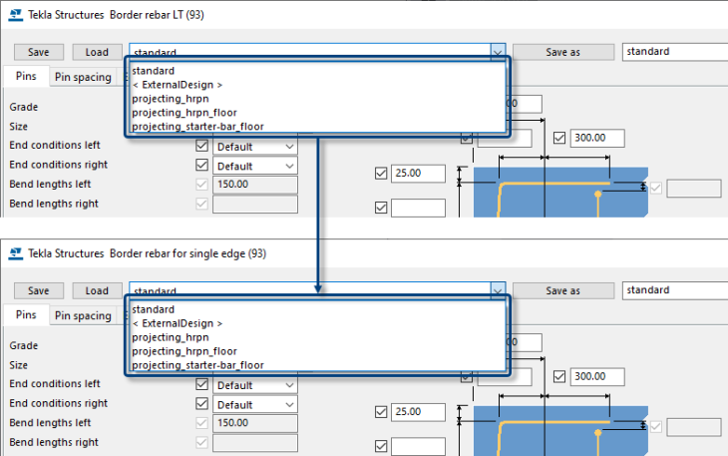Click Bend lengths right field in single edge window
Screen dimensions: 728x456
pos(255,443)
